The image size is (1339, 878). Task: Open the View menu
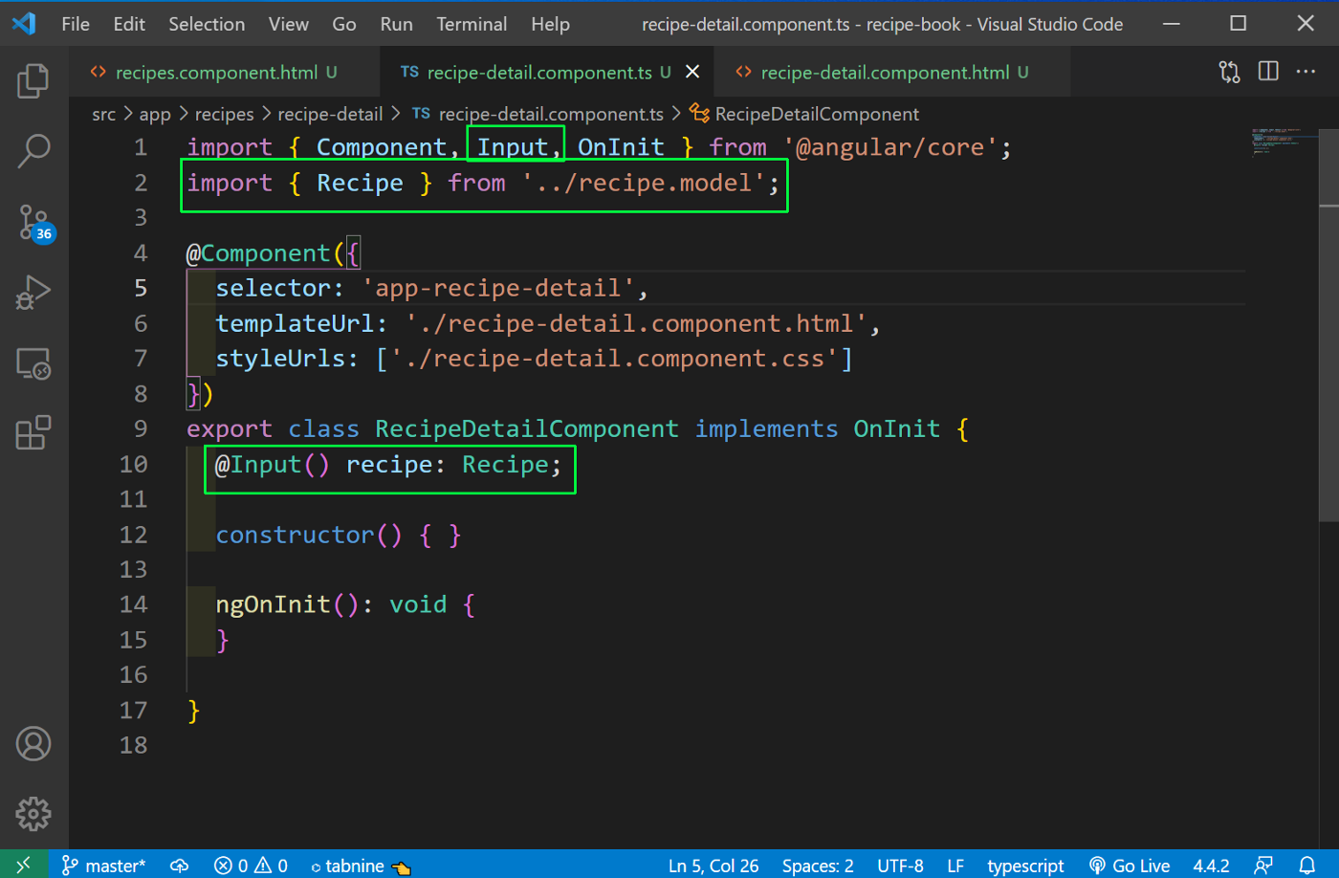(x=288, y=24)
